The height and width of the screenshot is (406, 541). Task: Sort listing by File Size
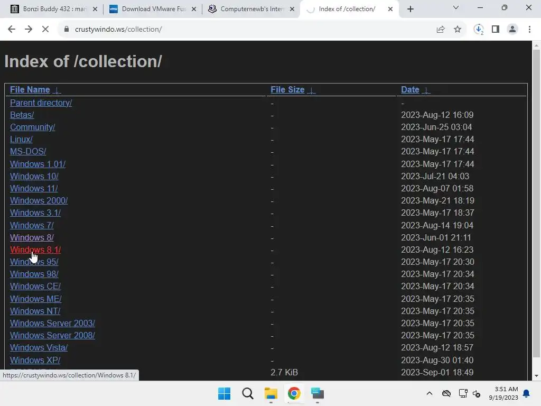pos(287,90)
